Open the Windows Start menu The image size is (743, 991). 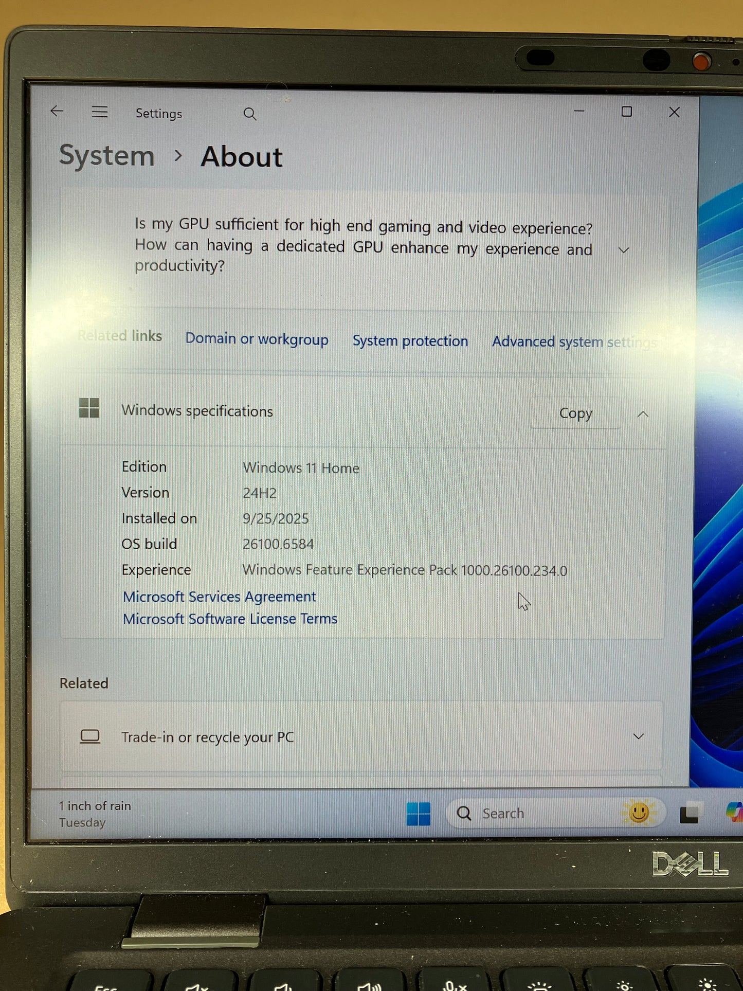point(418,814)
